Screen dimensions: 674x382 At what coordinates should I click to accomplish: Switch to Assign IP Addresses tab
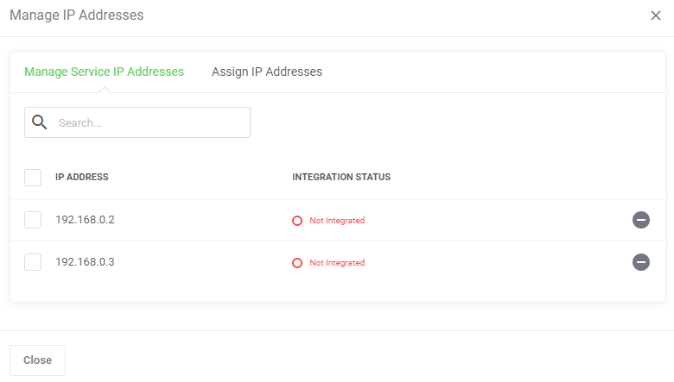click(266, 72)
